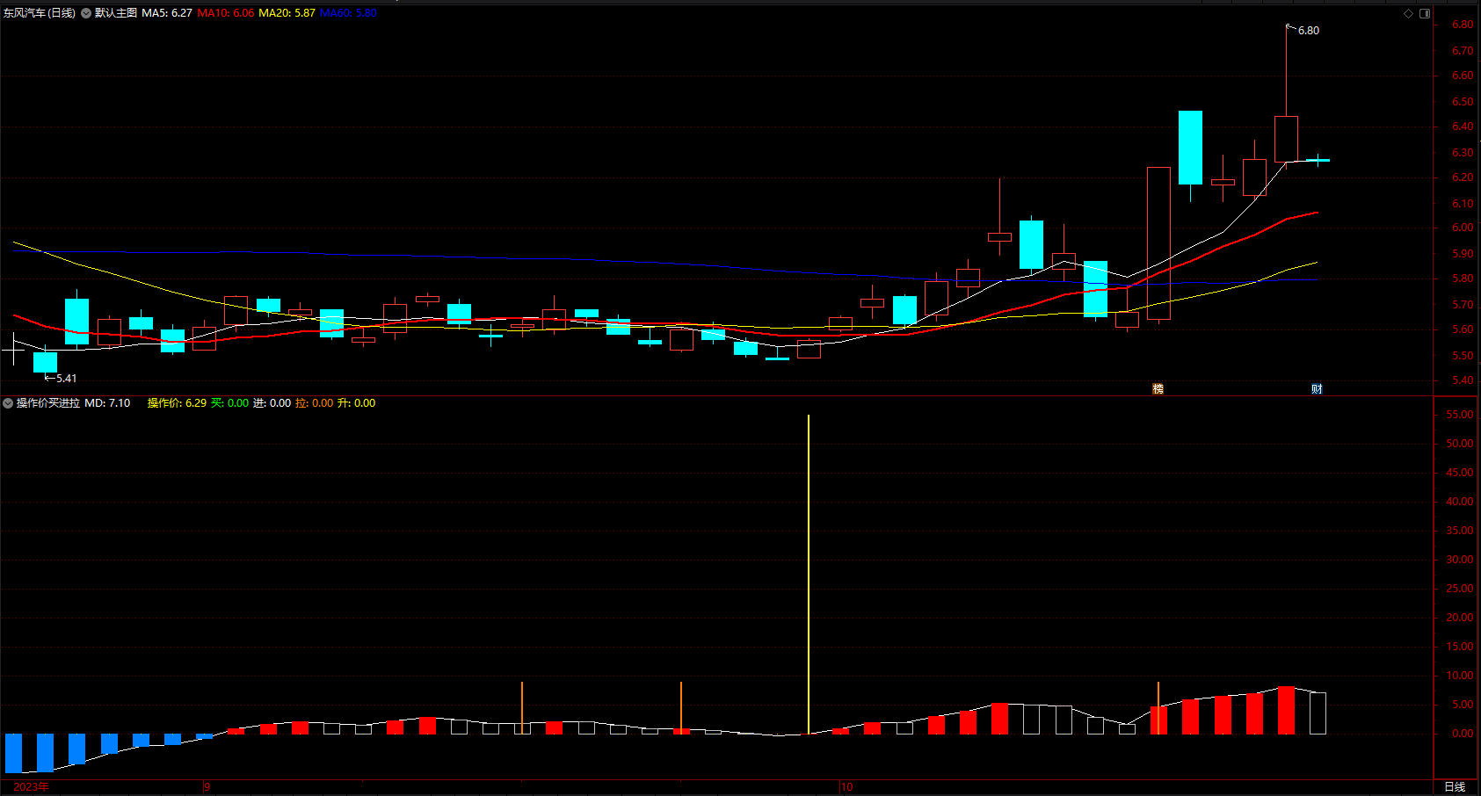Click the 6.80 high price label on chart
1481x796 pixels.
(1308, 31)
